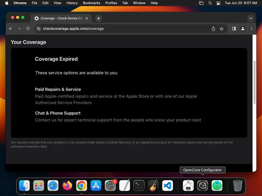
Task: Open the Apple menu
Action: coord(7,3)
